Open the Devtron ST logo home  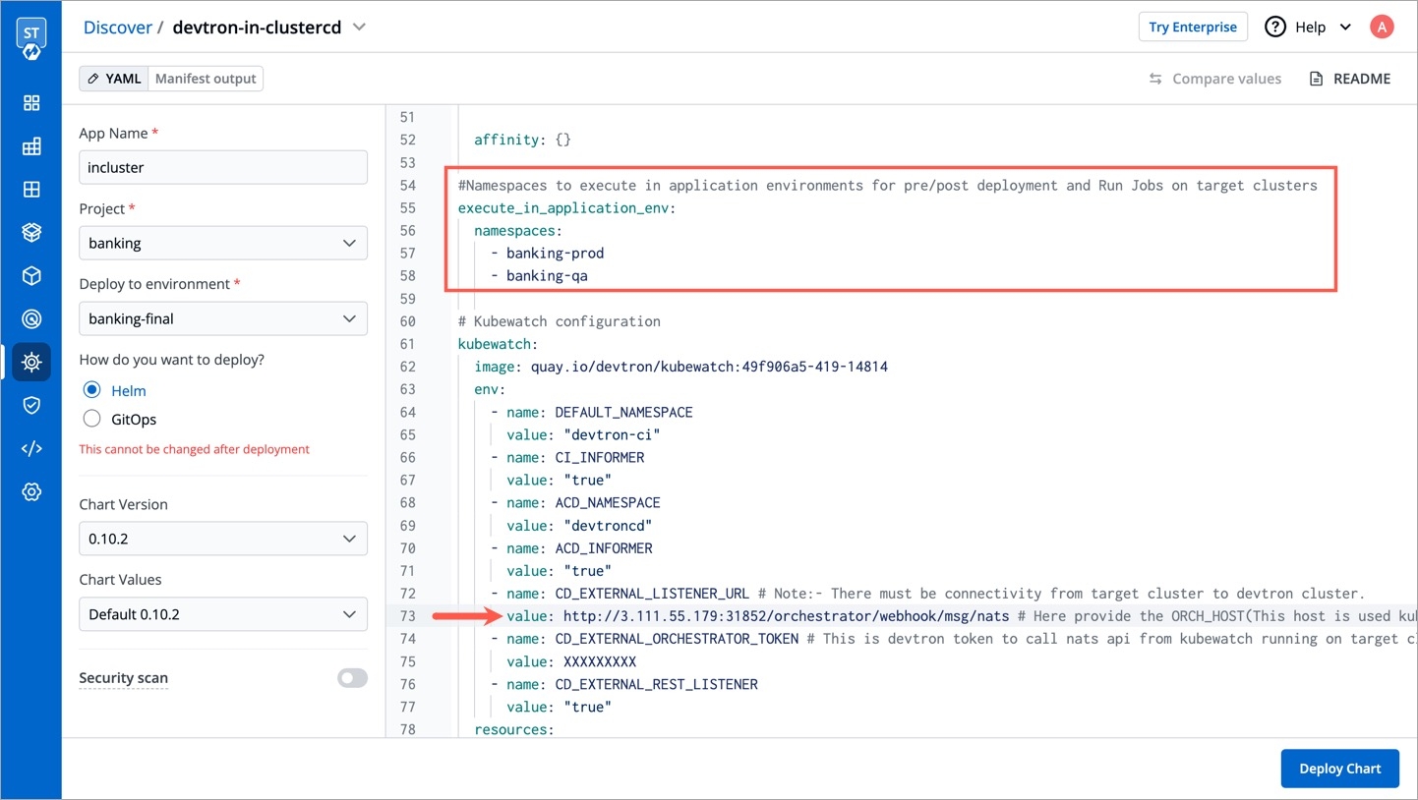31,39
